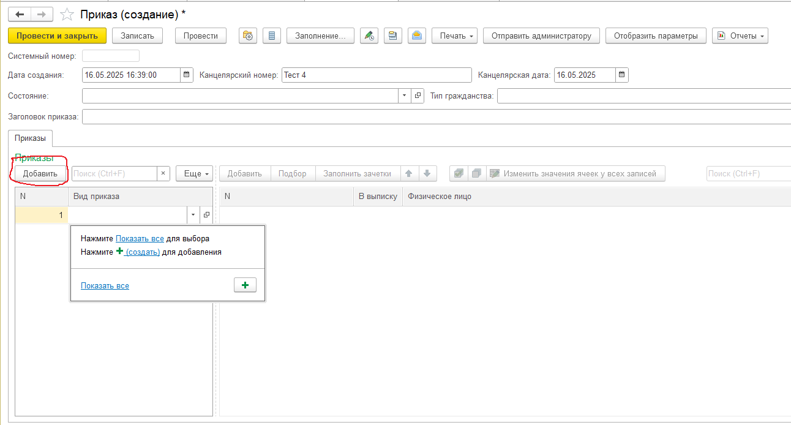The height and width of the screenshot is (425, 791).
Task: Click the envelope toolbar icon
Action: click(417, 36)
